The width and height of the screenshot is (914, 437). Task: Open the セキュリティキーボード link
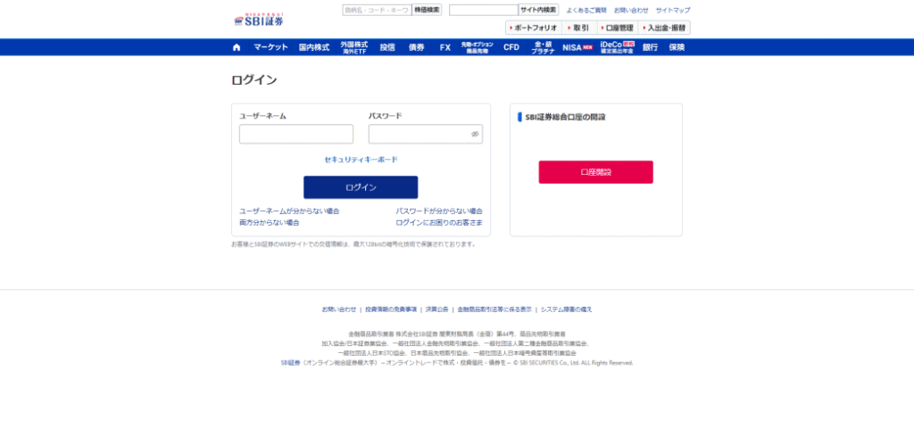coord(361,160)
